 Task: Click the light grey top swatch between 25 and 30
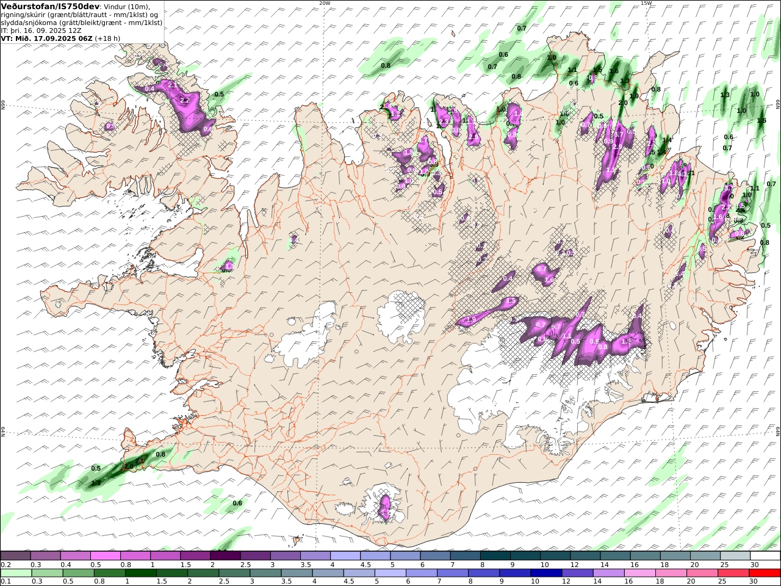pyautogui.click(x=735, y=556)
